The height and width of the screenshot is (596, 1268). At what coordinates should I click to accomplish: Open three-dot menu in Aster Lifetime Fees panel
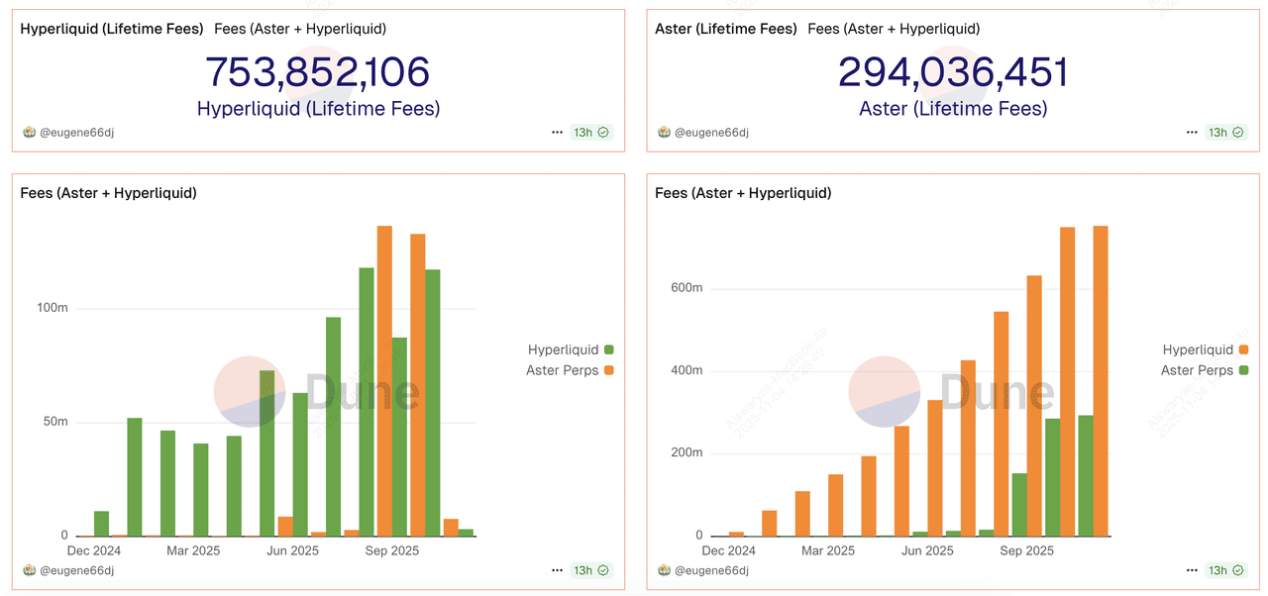coord(1193,132)
